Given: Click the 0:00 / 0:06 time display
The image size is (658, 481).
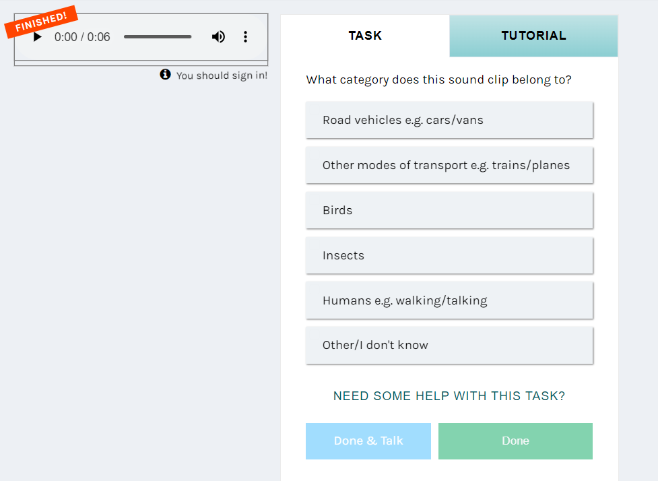Looking at the screenshot, I should click(82, 37).
